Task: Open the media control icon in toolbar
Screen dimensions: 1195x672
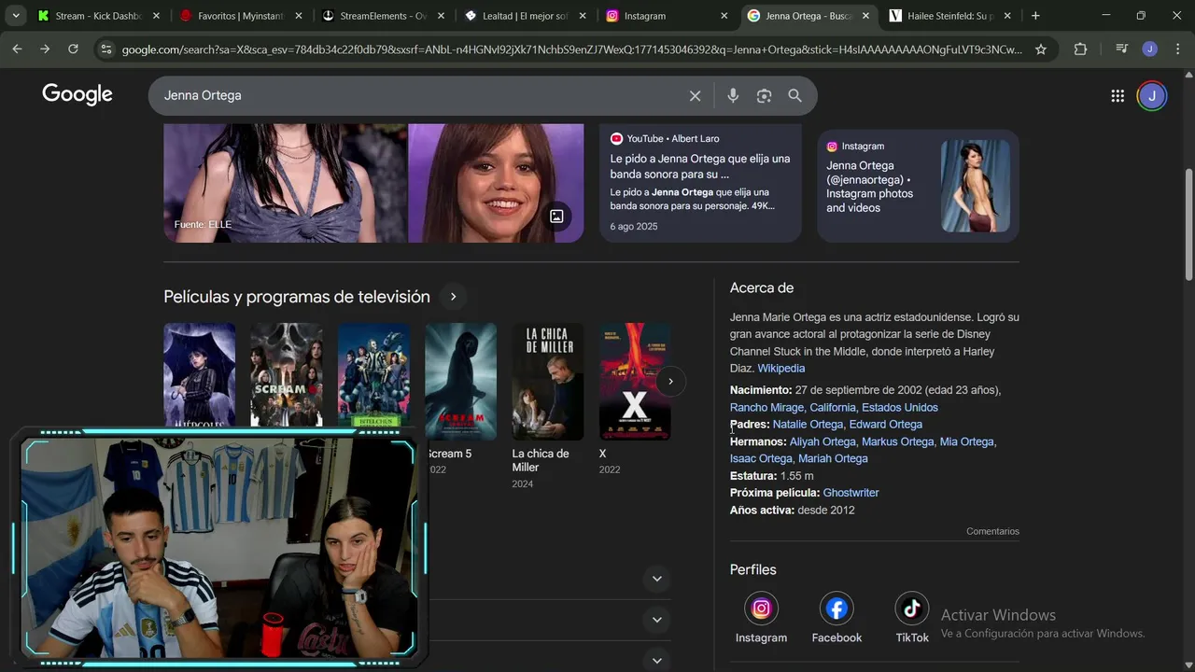Action: click(1122, 49)
